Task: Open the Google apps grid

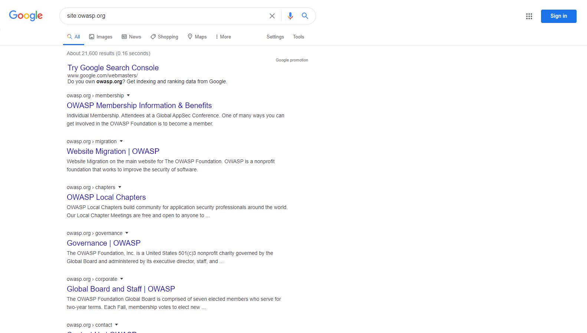Action: tap(529, 16)
